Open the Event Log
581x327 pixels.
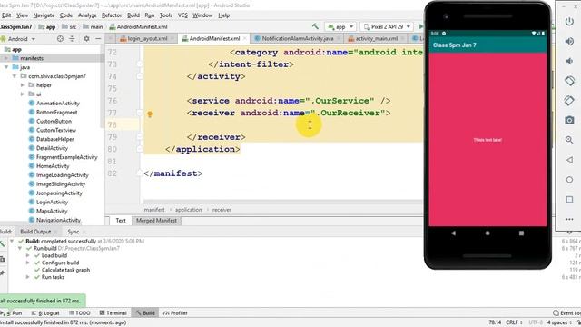pyautogui.click(x=566, y=312)
